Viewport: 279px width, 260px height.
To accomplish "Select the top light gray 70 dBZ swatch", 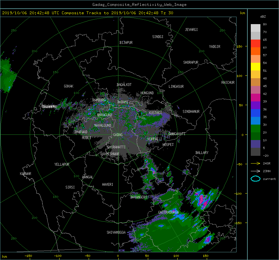I will pyautogui.click(x=255, y=28).
